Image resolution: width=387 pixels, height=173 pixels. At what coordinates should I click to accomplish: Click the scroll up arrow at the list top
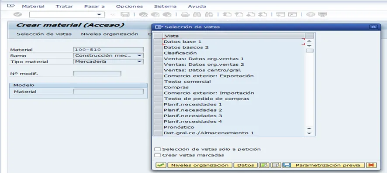tap(309, 41)
